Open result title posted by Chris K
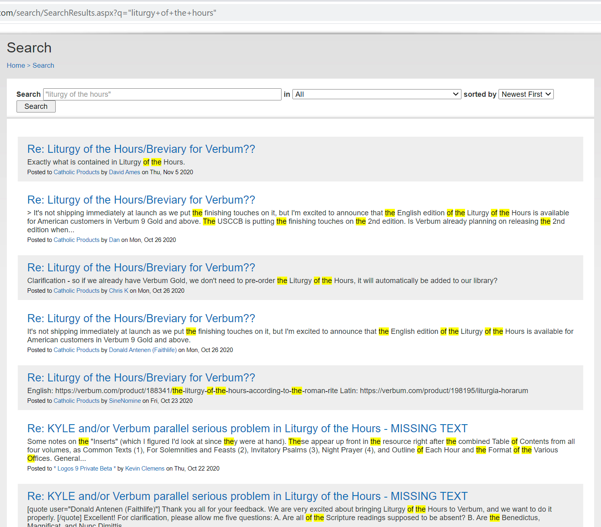The width and height of the screenshot is (601, 527). [141, 268]
